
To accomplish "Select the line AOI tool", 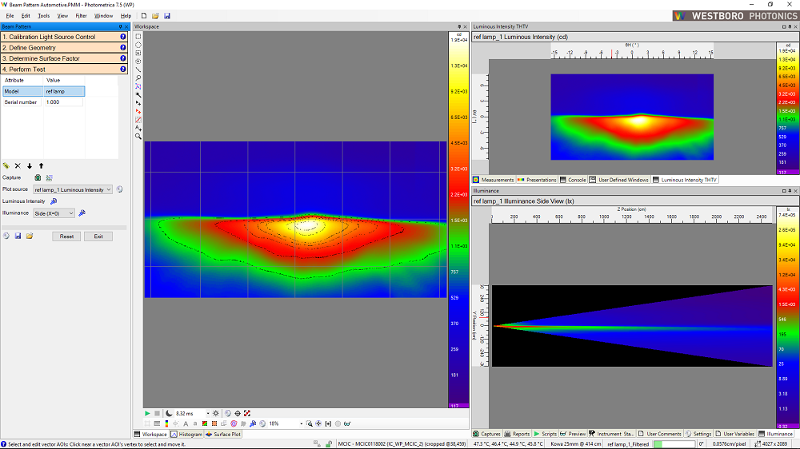I will point(138,70).
